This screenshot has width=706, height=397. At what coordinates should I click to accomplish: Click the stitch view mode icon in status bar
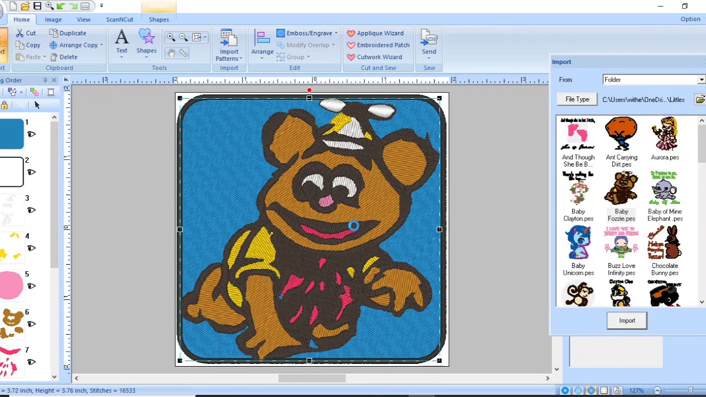tap(578, 390)
